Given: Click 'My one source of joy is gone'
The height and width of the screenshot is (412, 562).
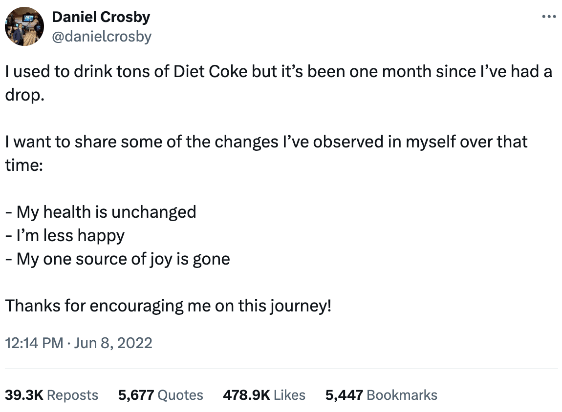Looking at the screenshot, I should coord(117,259).
